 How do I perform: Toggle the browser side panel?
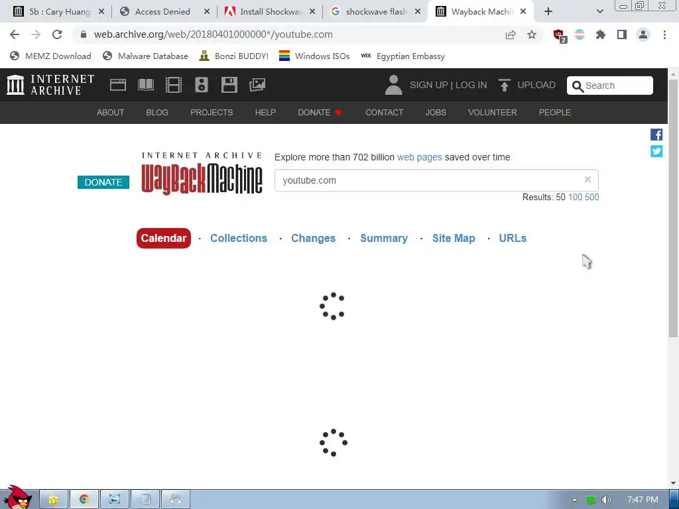(622, 34)
